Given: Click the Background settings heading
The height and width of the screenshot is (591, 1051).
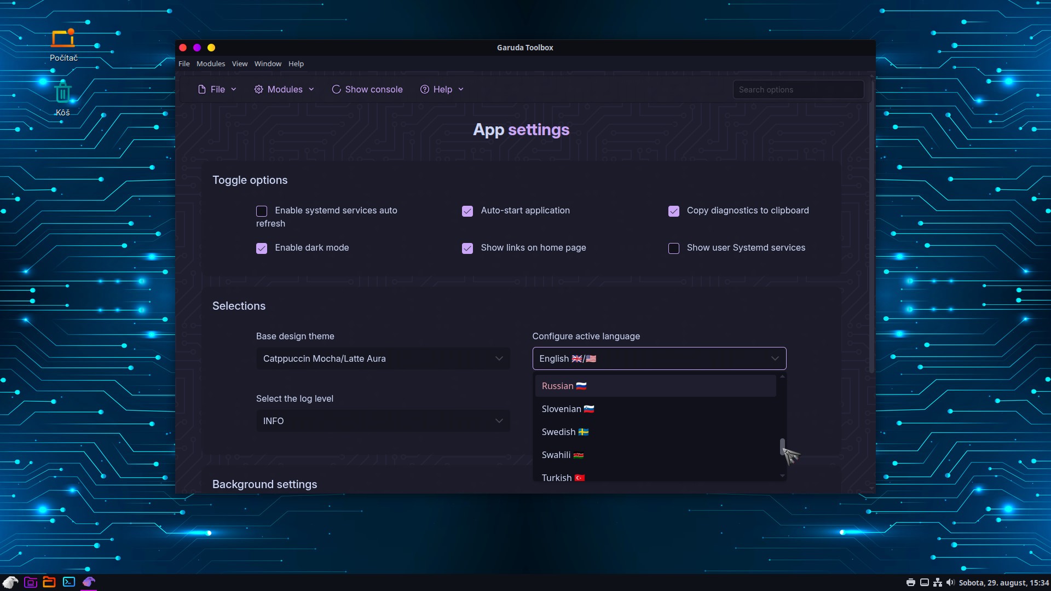Looking at the screenshot, I should [x=264, y=484].
